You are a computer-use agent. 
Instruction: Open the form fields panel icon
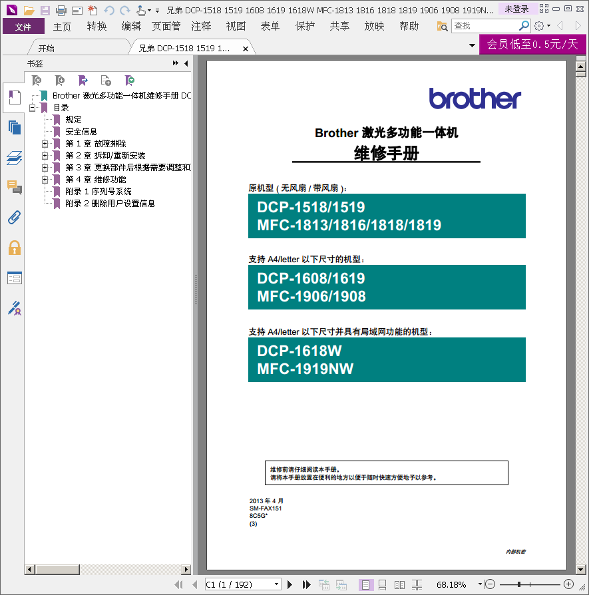coord(15,278)
